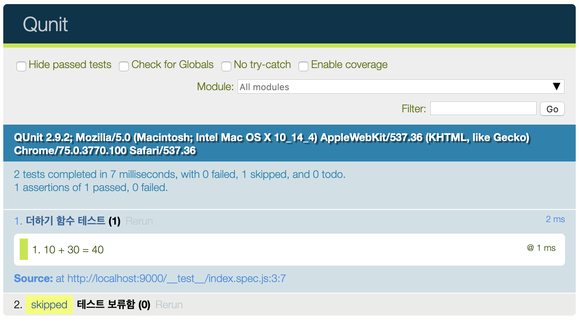Click the Hide passed tests label text
This screenshot has width=579, height=323.
[x=70, y=65]
